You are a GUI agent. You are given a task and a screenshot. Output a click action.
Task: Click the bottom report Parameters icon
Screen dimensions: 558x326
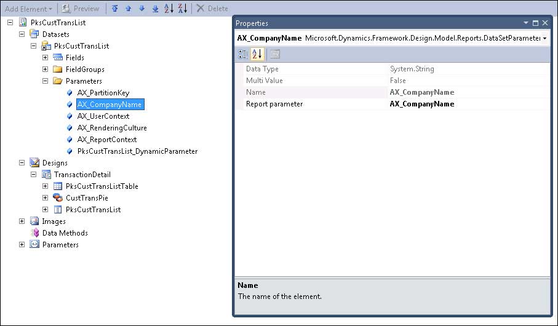click(34, 245)
